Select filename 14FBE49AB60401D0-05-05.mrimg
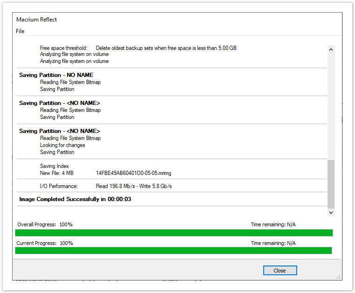The height and width of the screenshot is (293, 355). coord(134,173)
